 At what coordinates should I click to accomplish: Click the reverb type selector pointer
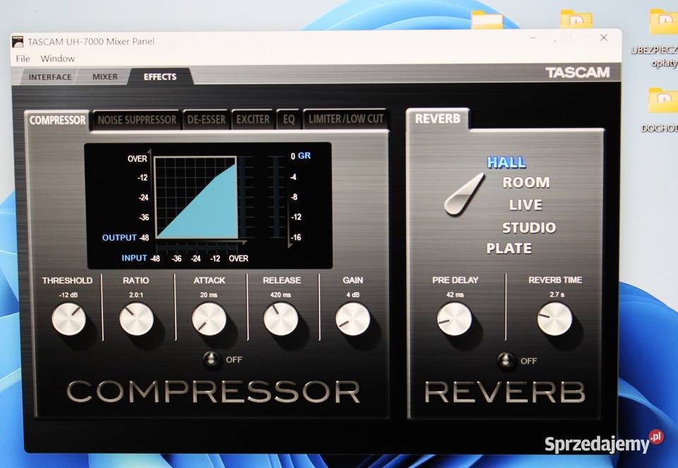point(465,194)
